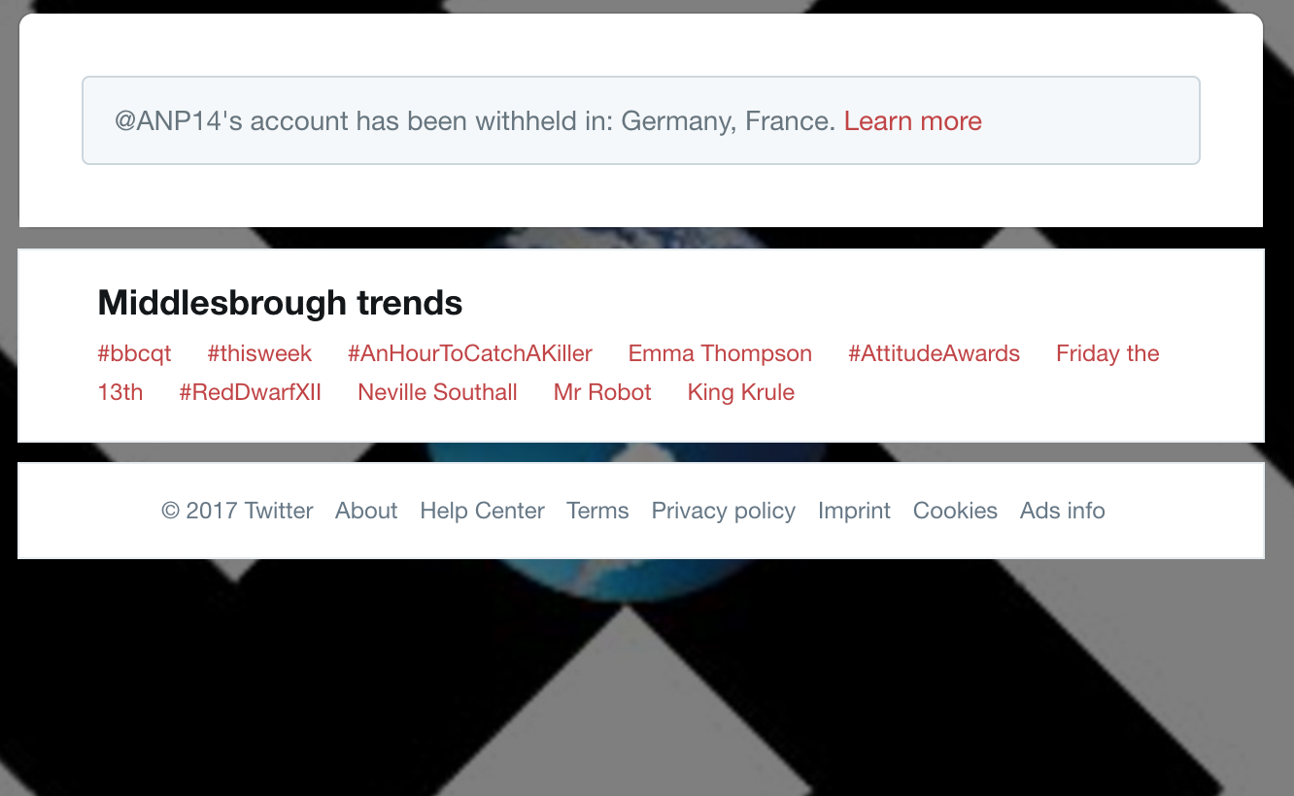Click the Mr Robot trend
The height and width of the screenshot is (796, 1294).
click(x=602, y=392)
